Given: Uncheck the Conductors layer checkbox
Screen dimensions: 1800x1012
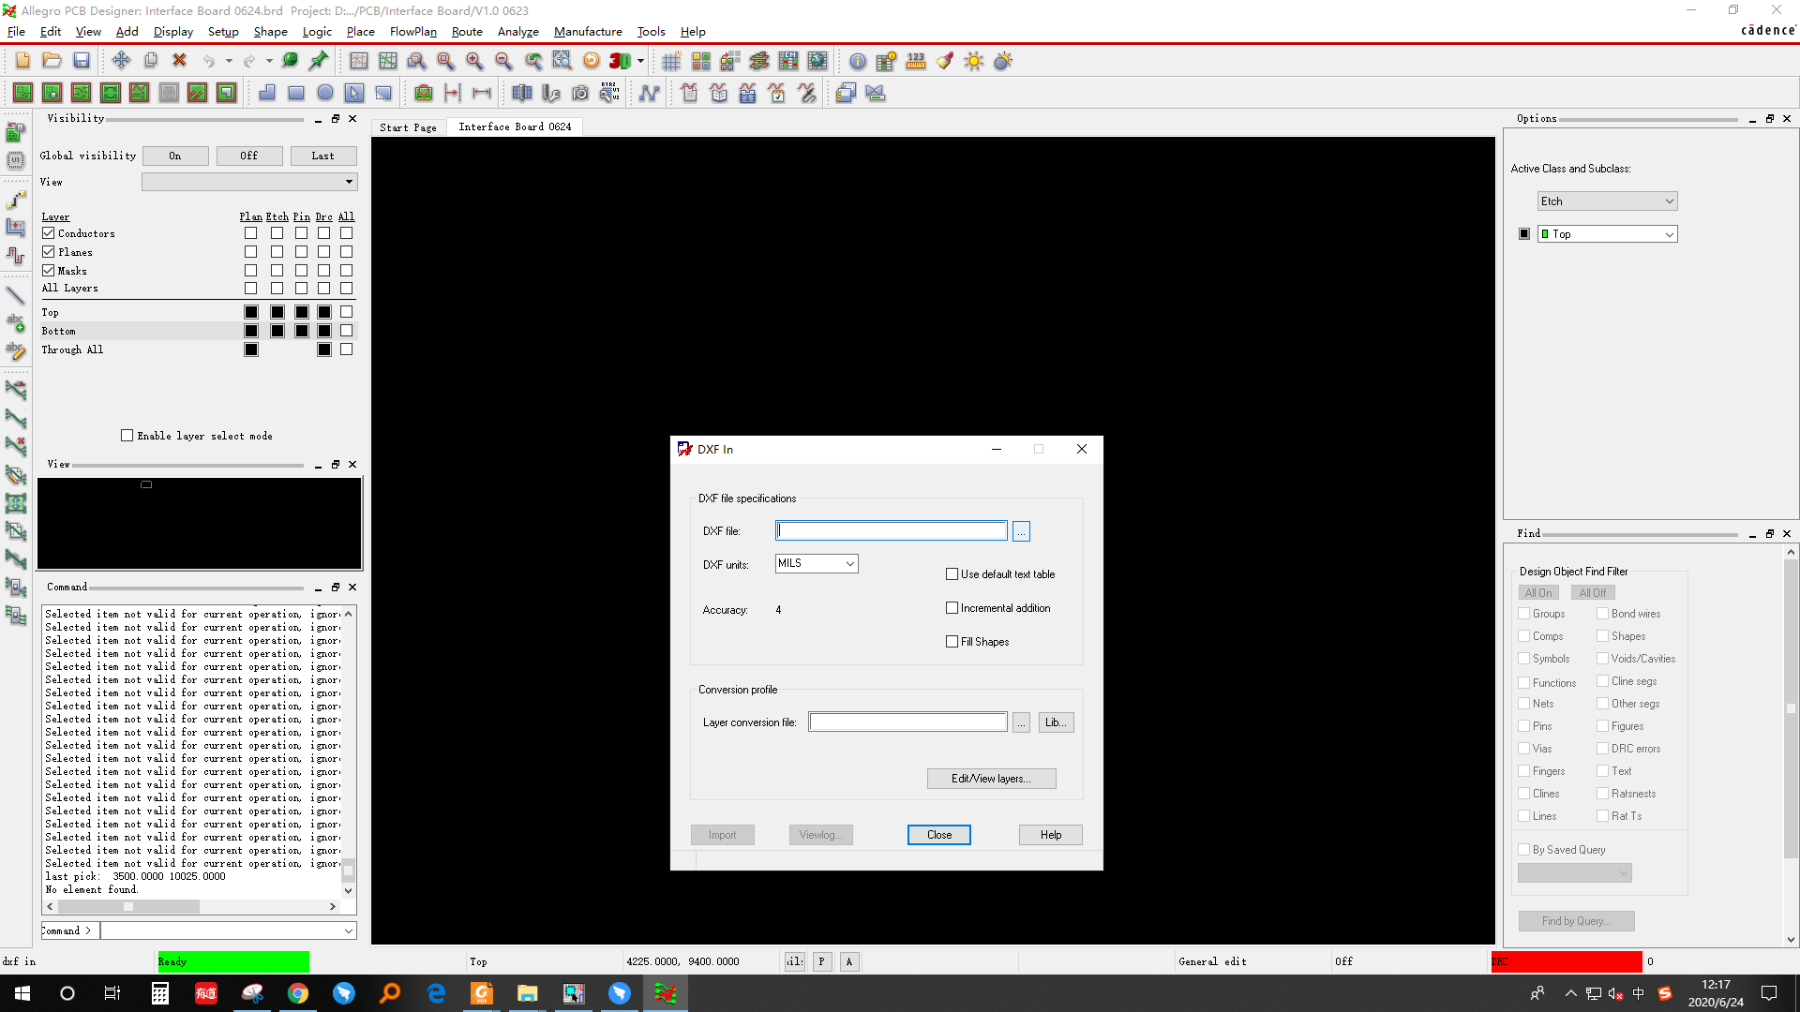Looking at the screenshot, I should (x=49, y=233).
